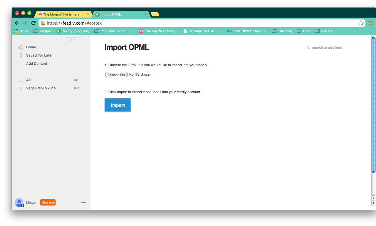This screenshot has height=226, width=376.
Task: Go to Home in feedly sidebar
Action: click(x=31, y=47)
